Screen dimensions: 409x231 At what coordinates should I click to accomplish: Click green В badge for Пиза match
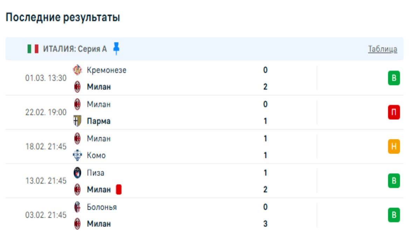coord(394,181)
